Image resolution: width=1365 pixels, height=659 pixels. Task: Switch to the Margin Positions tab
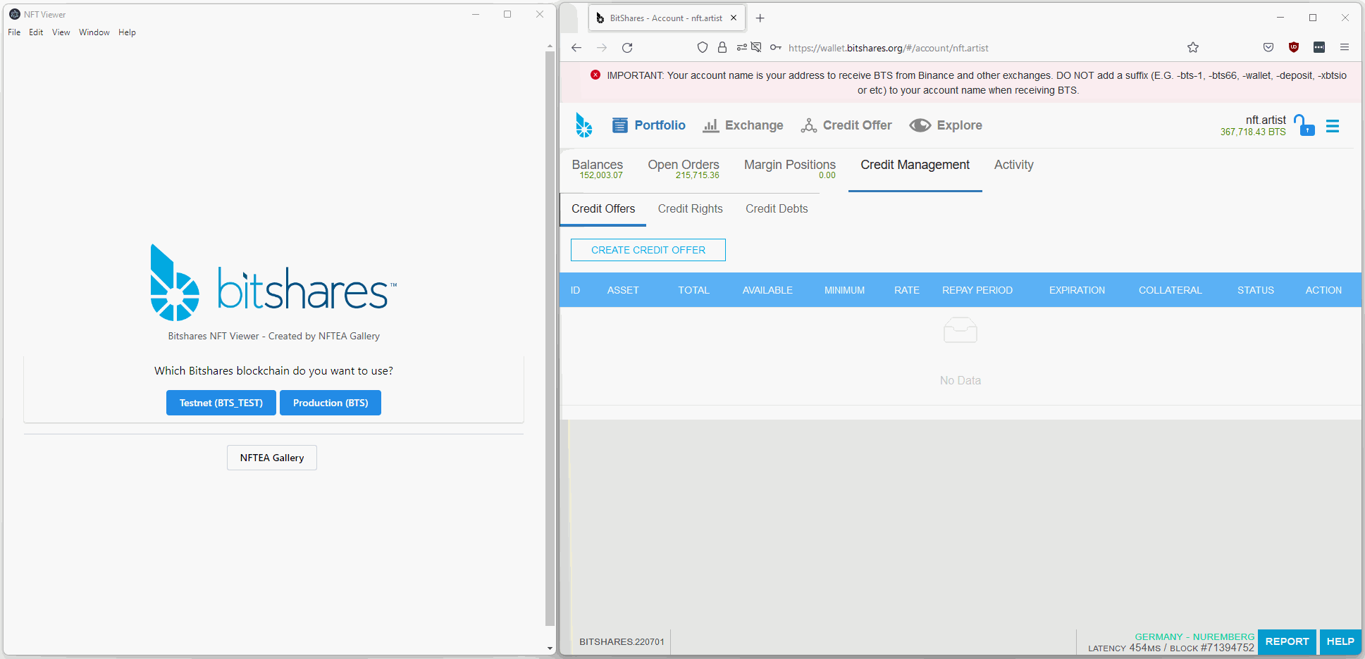790,169
